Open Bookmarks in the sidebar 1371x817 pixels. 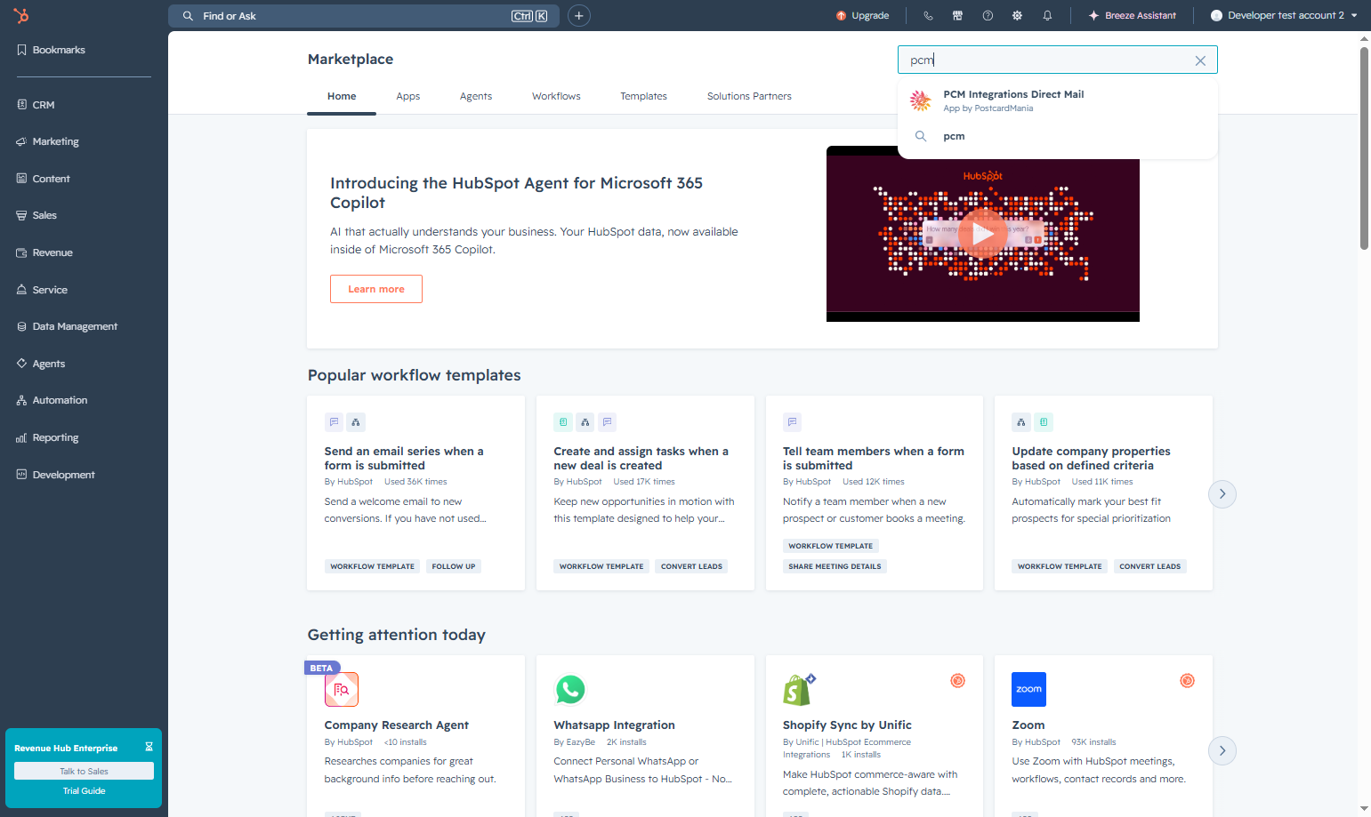[x=52, y=50]
